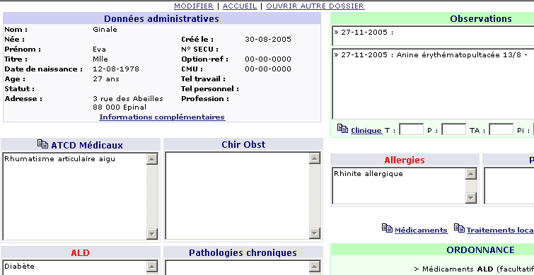Viewport: 534px width, 275px height.
Task: Click the copy icon beside ATCD Médicaux
Action: tap(42, 144)
